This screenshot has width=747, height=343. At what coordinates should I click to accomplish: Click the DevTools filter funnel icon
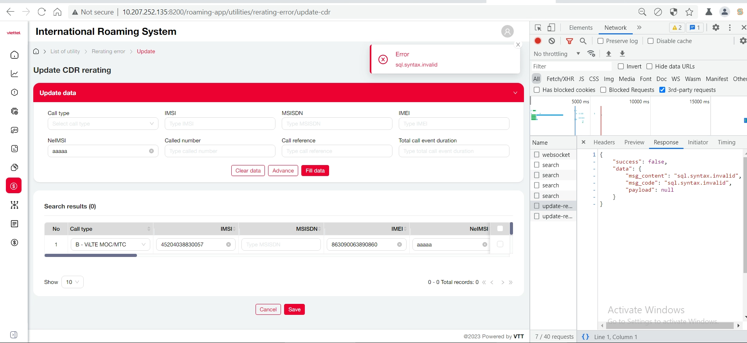[x=570, y=41]
